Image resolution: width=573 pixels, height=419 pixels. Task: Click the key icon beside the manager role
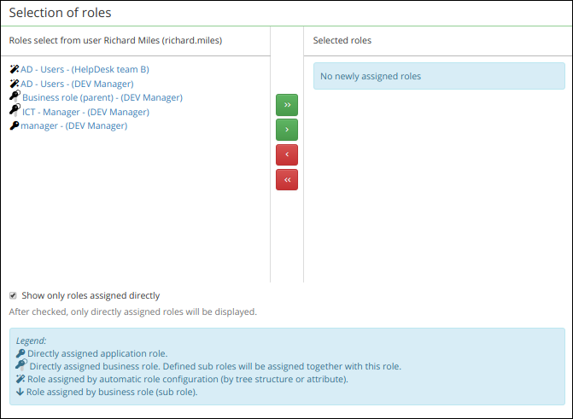tap(15, 125)
